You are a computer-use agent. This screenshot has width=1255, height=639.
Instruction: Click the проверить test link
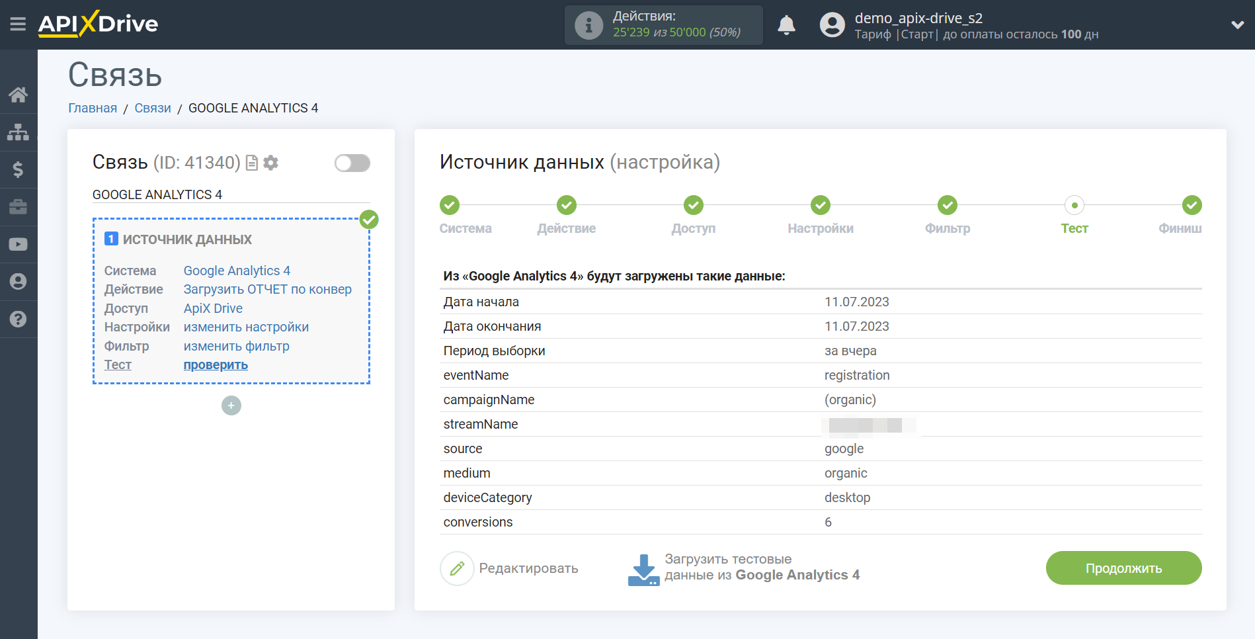point(216,364)
